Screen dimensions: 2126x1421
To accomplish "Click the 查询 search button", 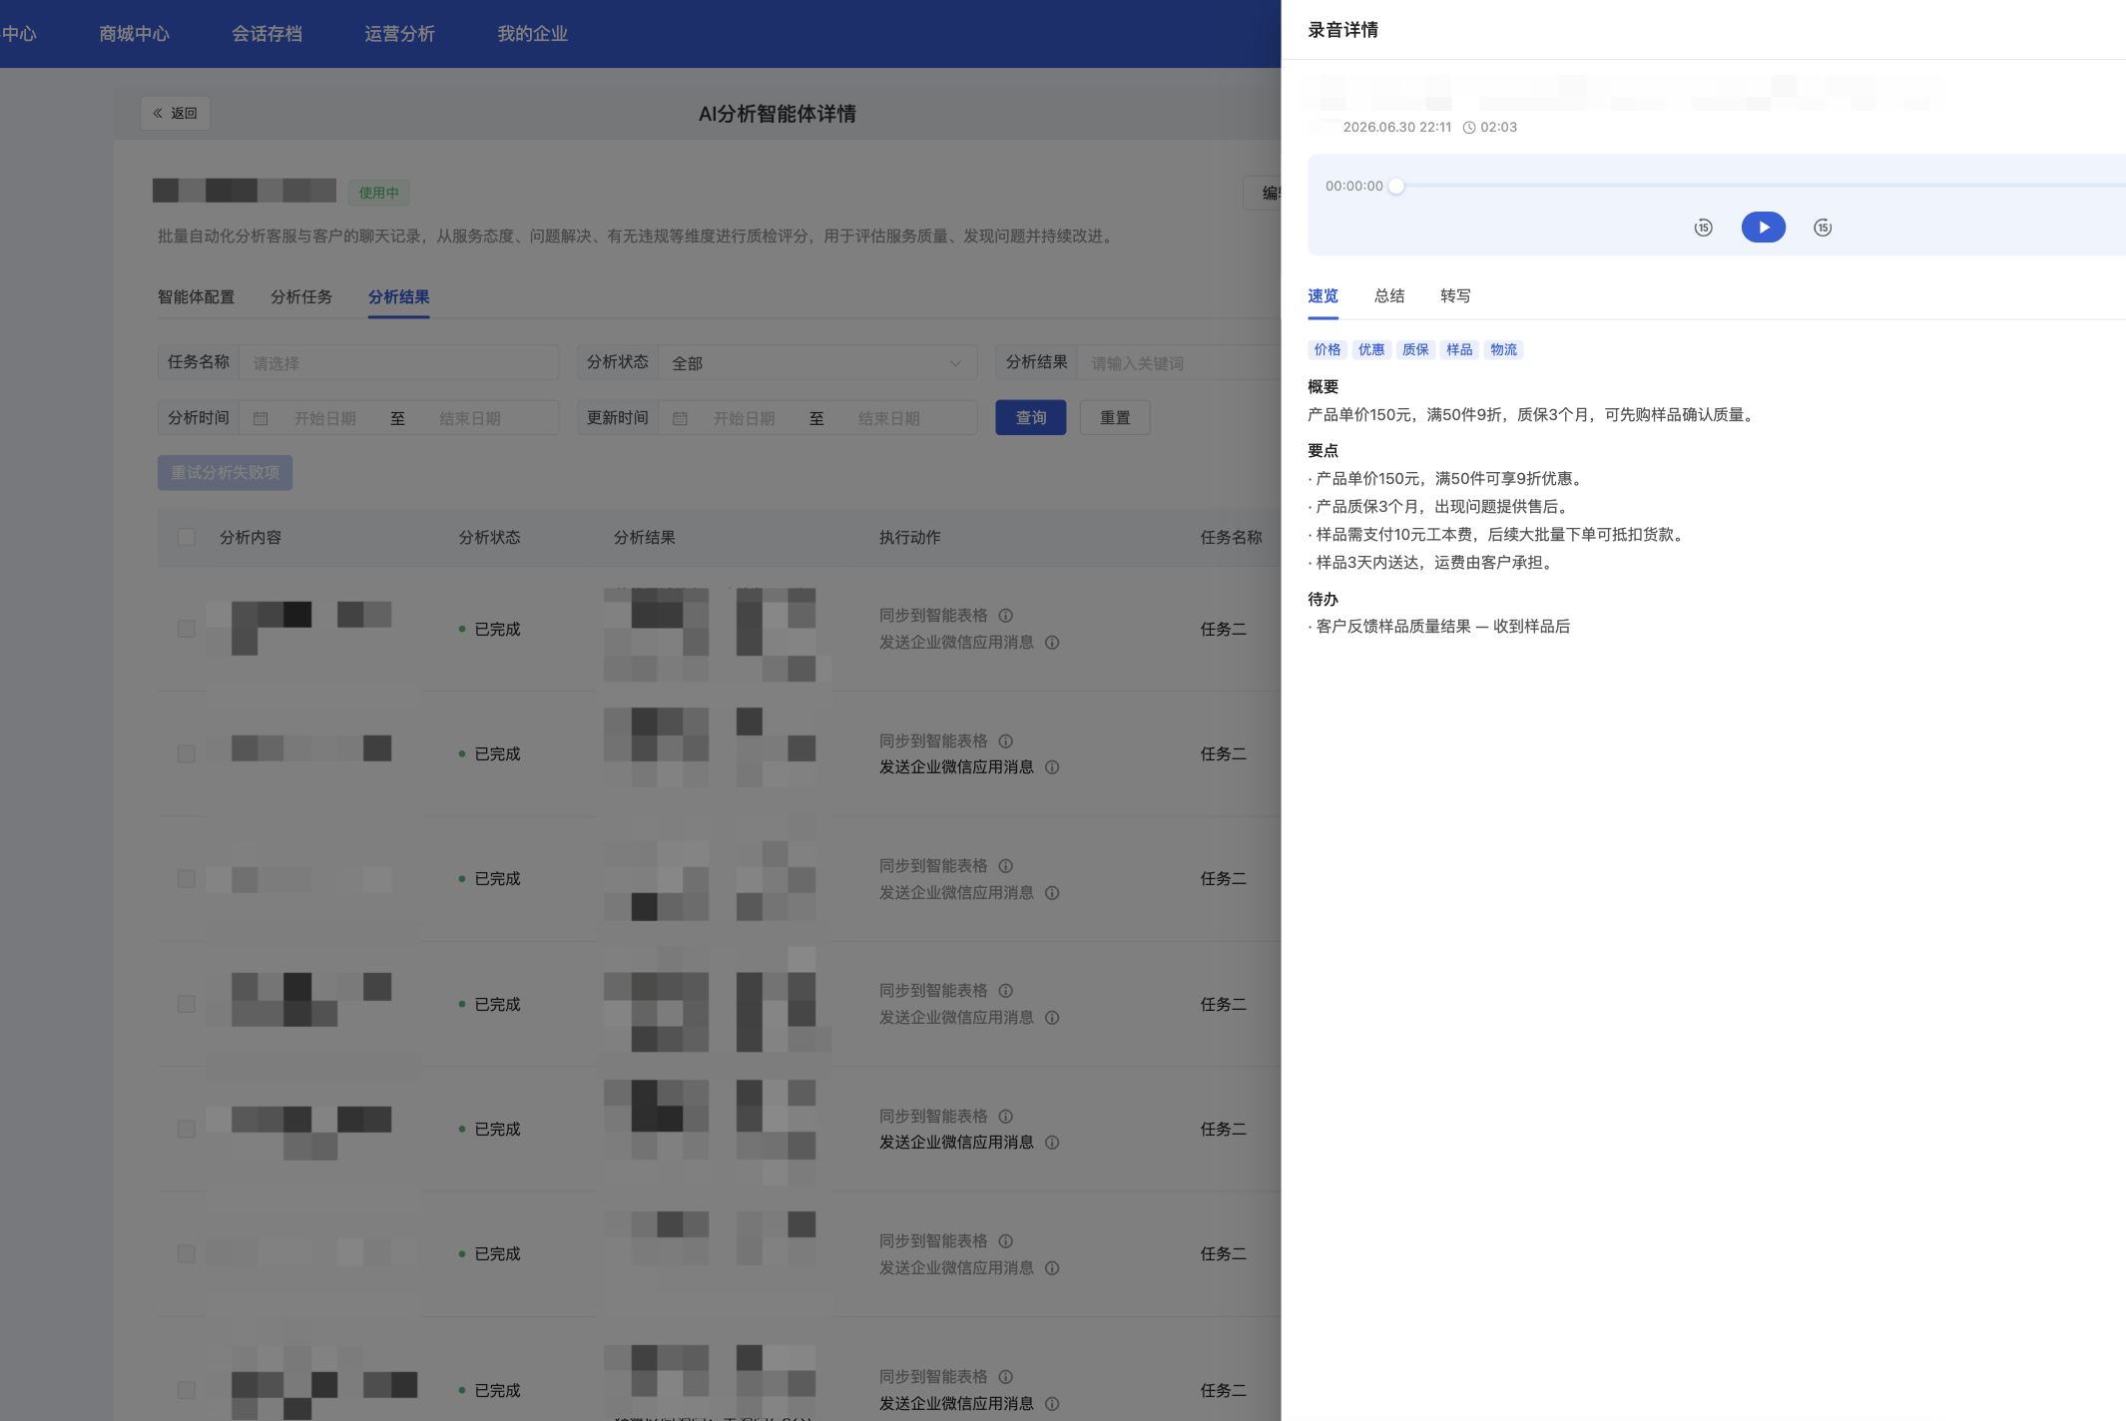I will (x=1030, y=418).
